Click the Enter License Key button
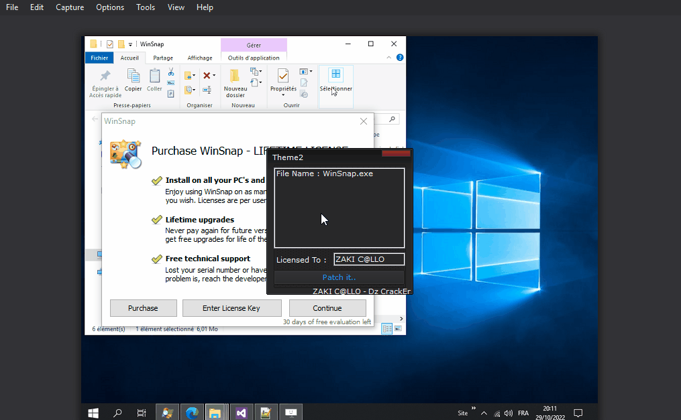The width and height of the screenshot is (681, 420). click(x=232, y=308)
